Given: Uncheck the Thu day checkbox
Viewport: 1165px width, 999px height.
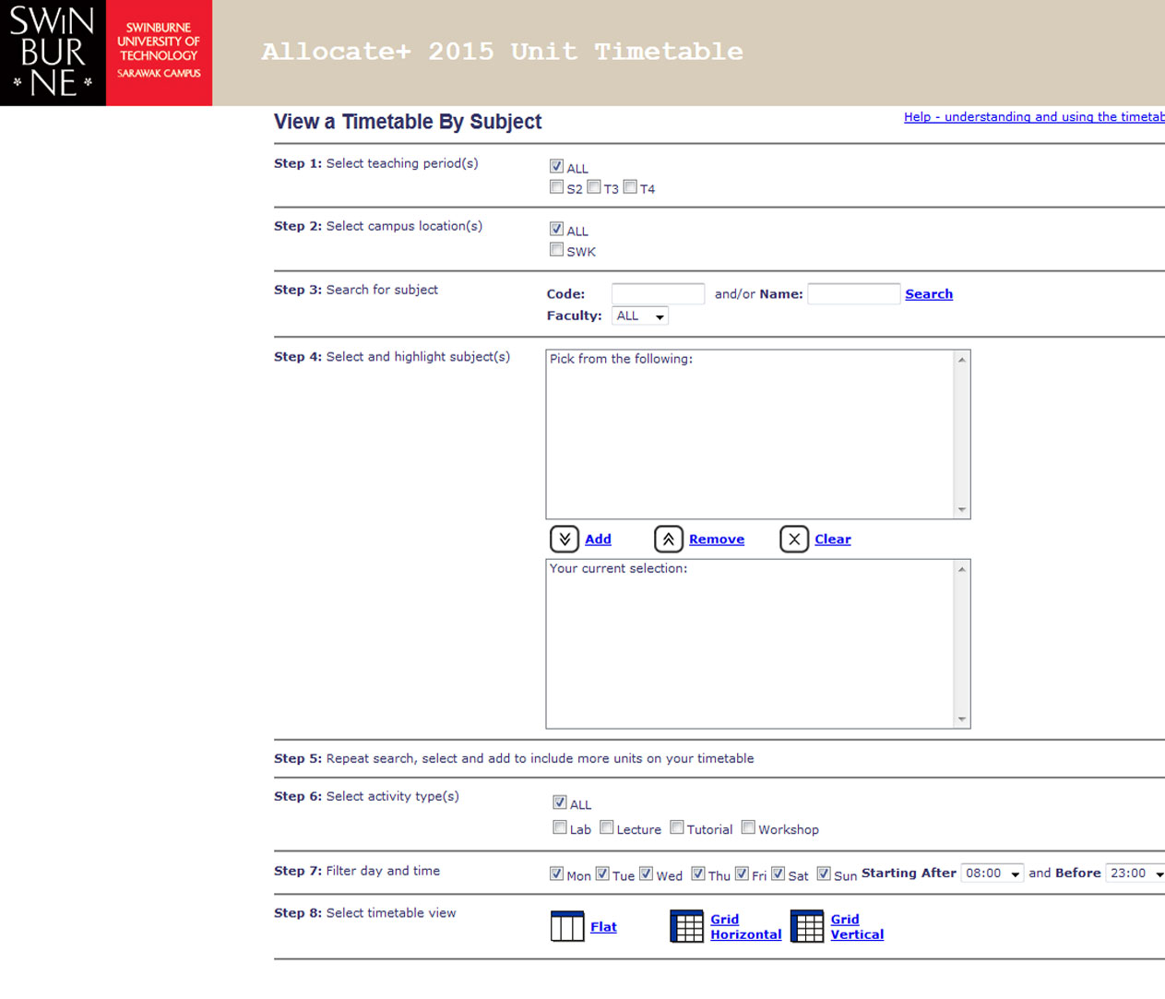Looking at the screenshot, I should 698,874.
